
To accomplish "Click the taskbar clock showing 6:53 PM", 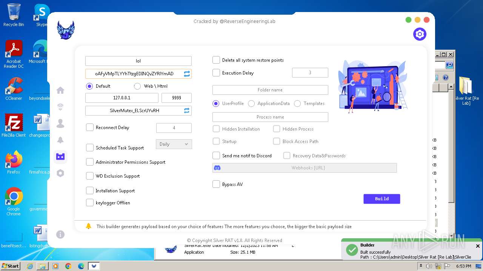I will coord(463,266).
